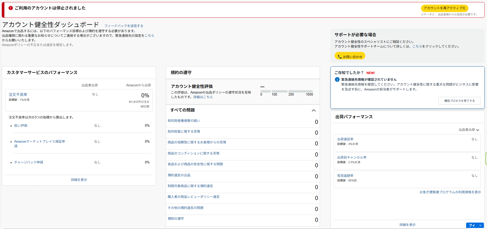The image size is (487, 229).
Task: Open Amazonマーケットプレイス保証申請 link
Action: 39,144
